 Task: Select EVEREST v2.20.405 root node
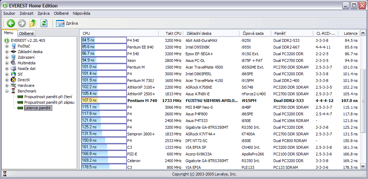click(x=28, y=40)
